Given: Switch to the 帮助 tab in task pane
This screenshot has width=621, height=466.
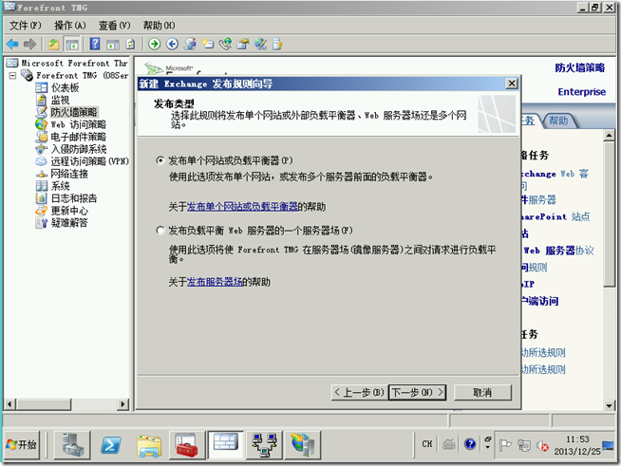Looking at the screenshot, I should tap(558, 121).
